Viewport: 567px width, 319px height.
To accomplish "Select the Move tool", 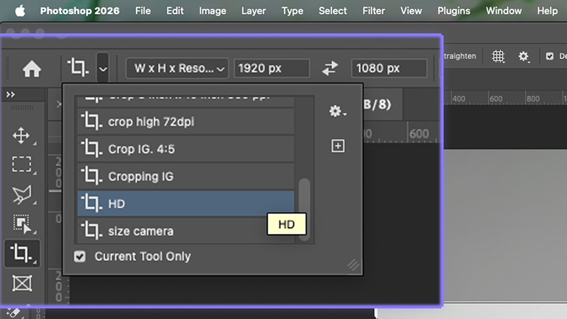I will 22,136.
